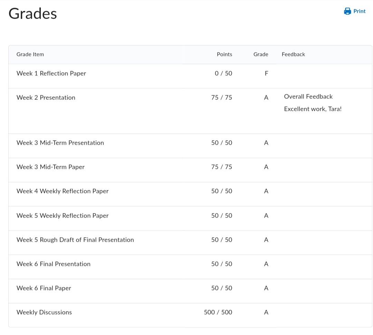
Task: Click the Grade Item column header
Action: pos(30,54)
